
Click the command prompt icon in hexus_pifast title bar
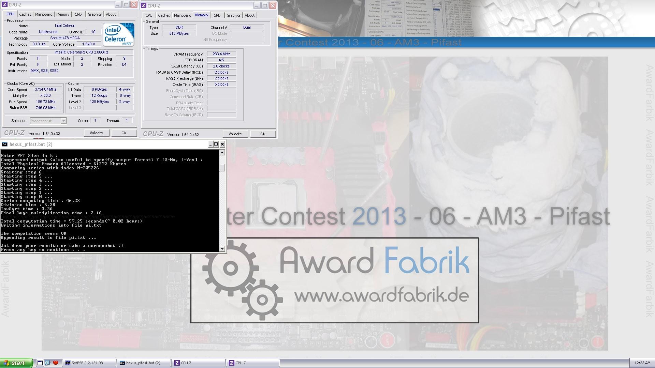4,144
